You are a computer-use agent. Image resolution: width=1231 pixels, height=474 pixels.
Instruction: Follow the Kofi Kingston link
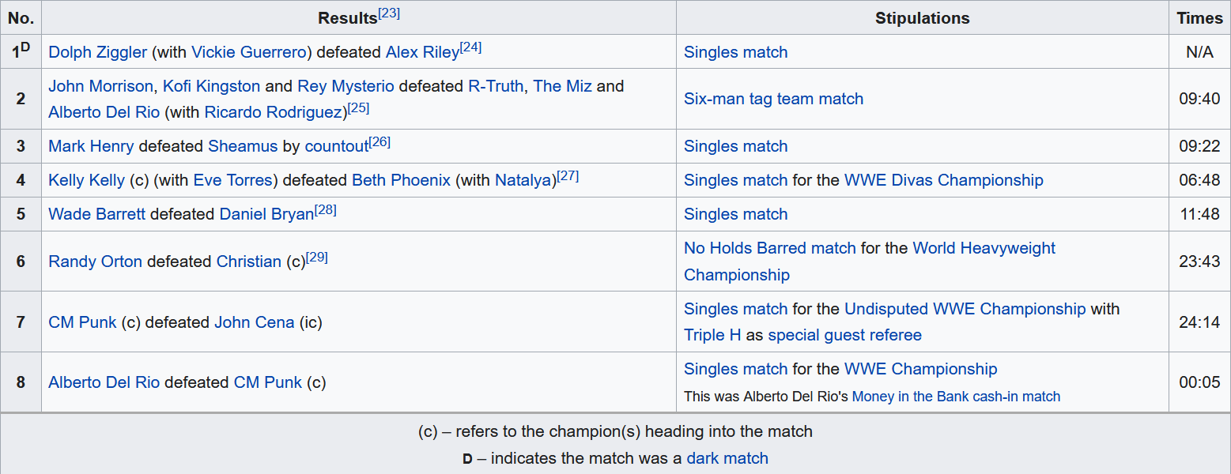pyautogui.click(x=211, y=85)
